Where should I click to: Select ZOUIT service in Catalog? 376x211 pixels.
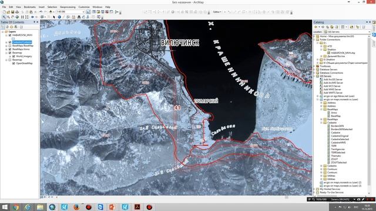click(x=334, y=159)
